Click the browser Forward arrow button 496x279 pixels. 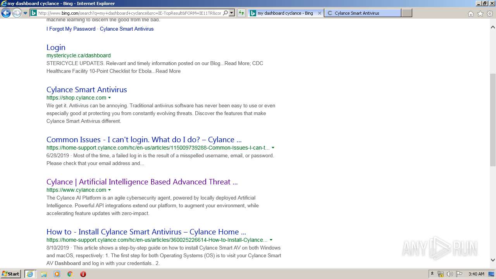17,13
